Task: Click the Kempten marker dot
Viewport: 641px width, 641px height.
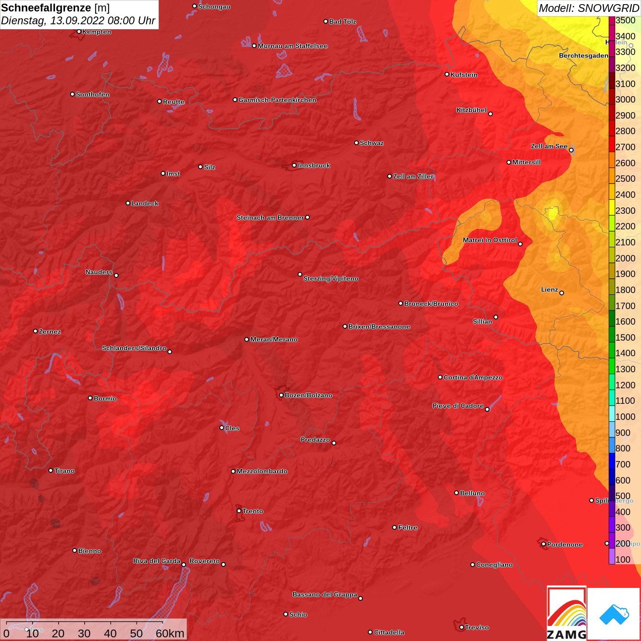Action: (x=79, y=32)
